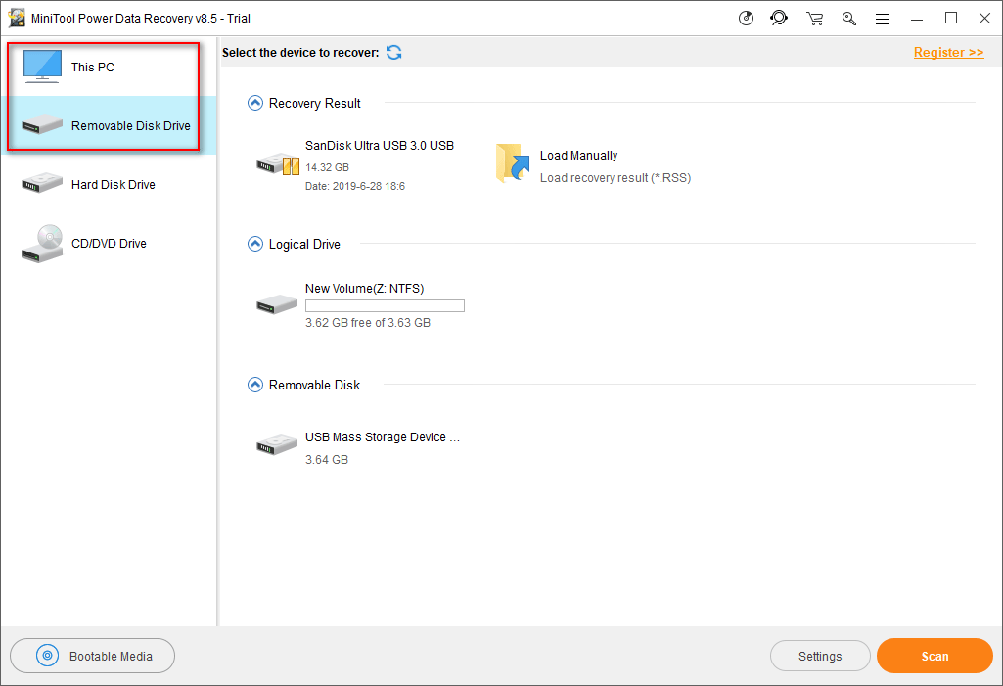
Task: Select Removable Disk Drive in sidebar
Action: [x=108, y=125]
